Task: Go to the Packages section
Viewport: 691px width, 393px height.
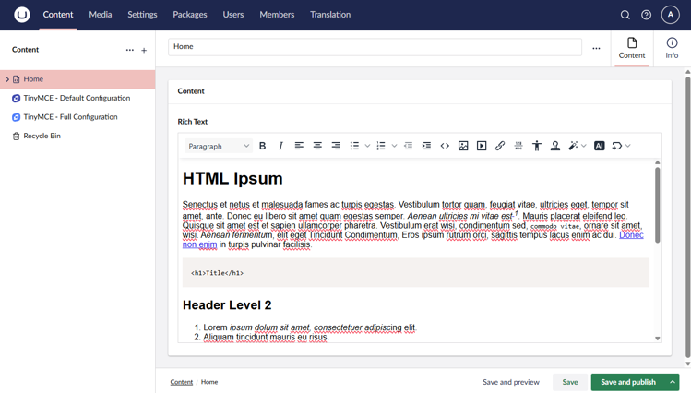Action: click(190, 15)
